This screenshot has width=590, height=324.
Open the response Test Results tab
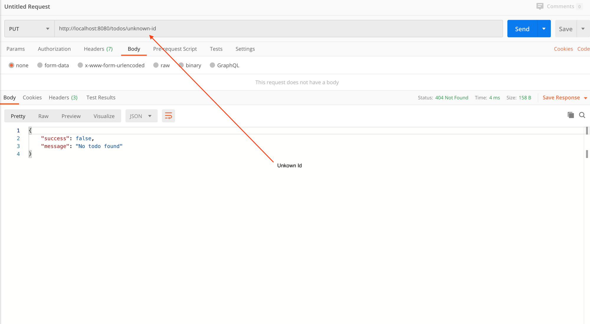(x=101, y=98)
